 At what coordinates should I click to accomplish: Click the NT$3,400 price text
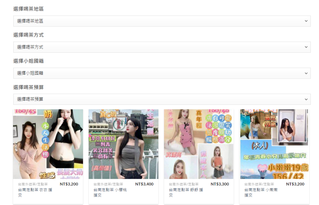(x=144, y=184)
